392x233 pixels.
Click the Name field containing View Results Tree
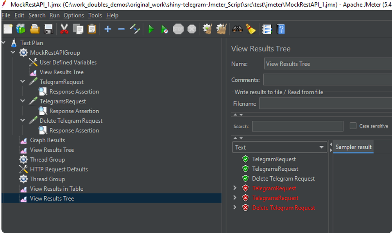[x=328, y=64]
